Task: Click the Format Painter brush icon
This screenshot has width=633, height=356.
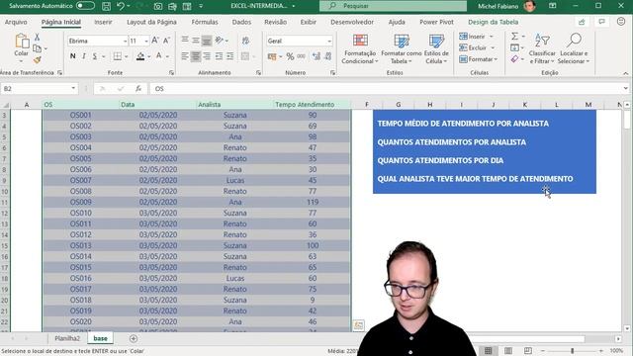Action: coord(38,59)
